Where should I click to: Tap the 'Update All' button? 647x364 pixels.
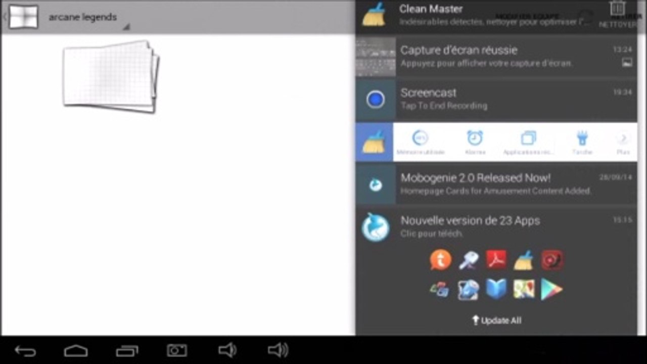496,320
